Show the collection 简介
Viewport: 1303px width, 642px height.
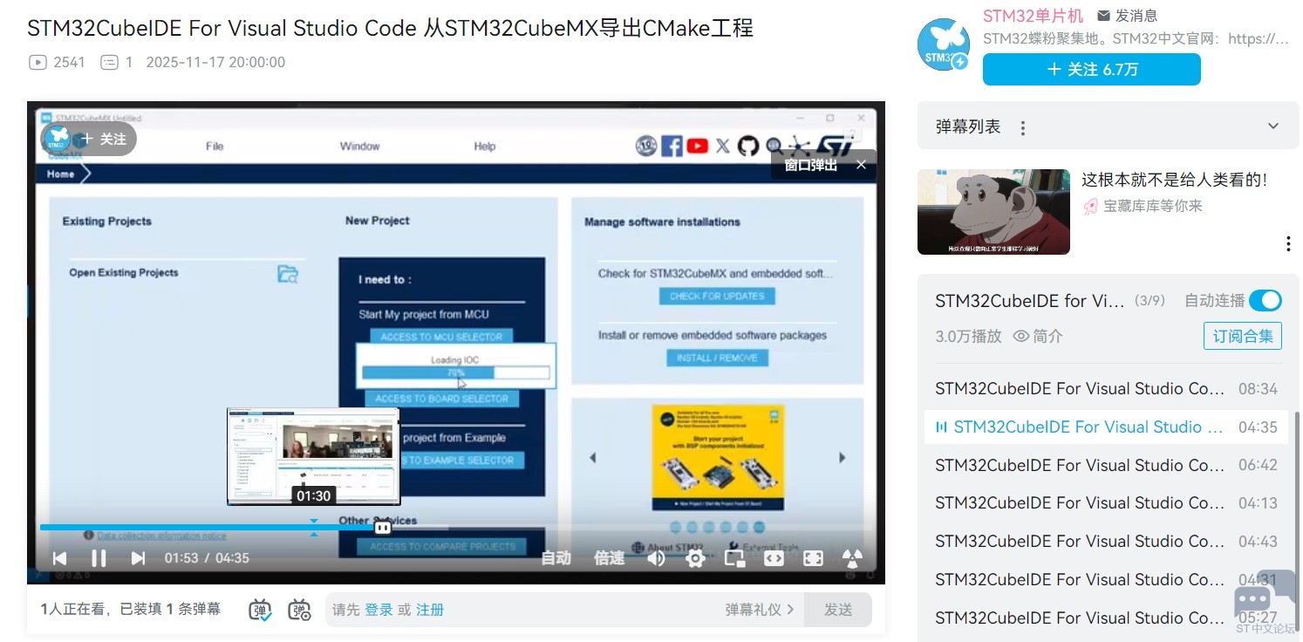1038,337
